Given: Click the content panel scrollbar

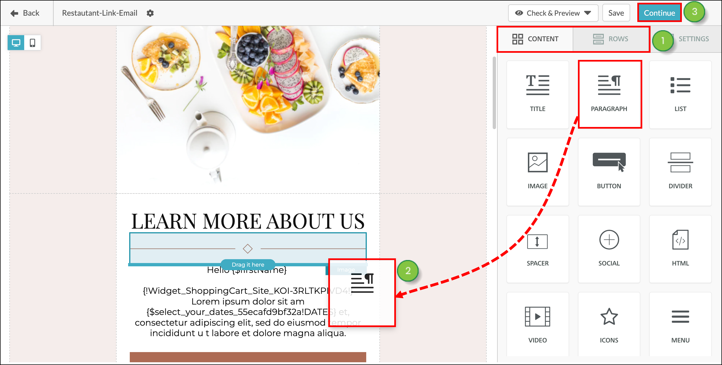Looking at the screenshot, I should tap(494, 93).
